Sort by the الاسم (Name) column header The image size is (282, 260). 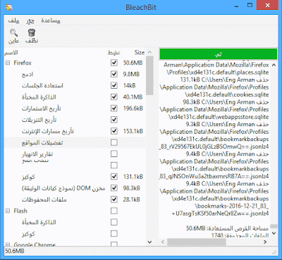[x=11, y=52]
